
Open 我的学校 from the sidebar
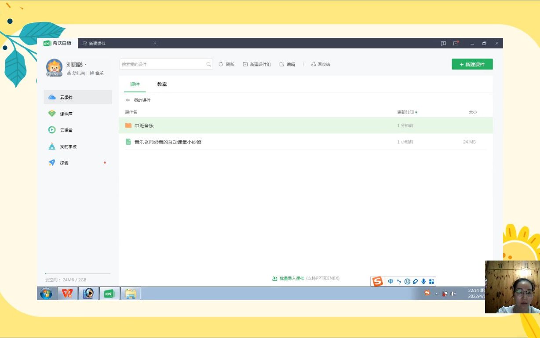[x=68, y=147]
